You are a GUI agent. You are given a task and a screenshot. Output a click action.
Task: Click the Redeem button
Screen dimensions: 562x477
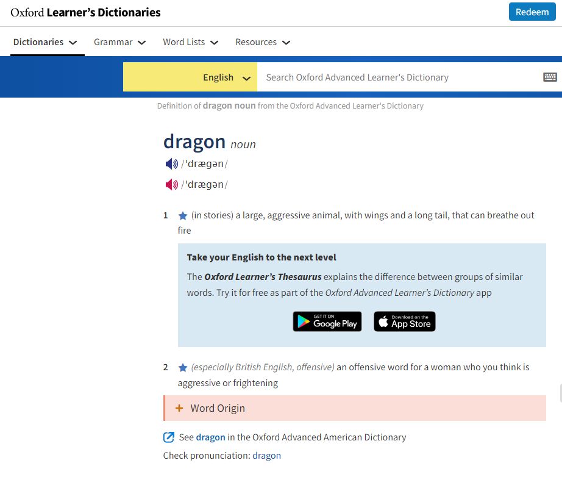532,12
